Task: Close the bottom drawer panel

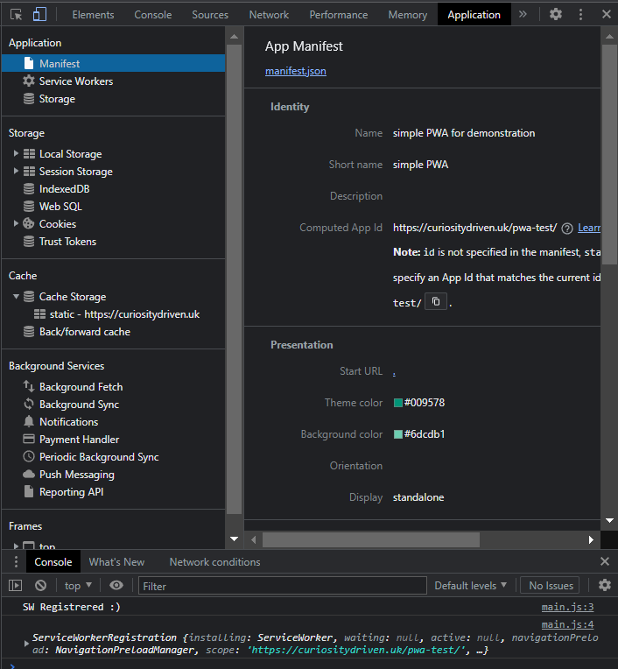Action: tap(605, 561)
